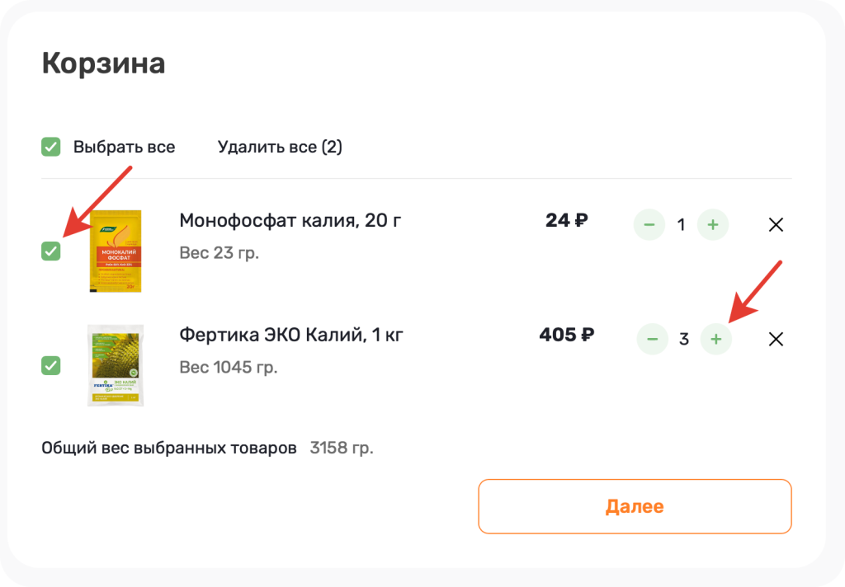Open the Фертика ЭКО Калий product thumbnail

point(116,364)
